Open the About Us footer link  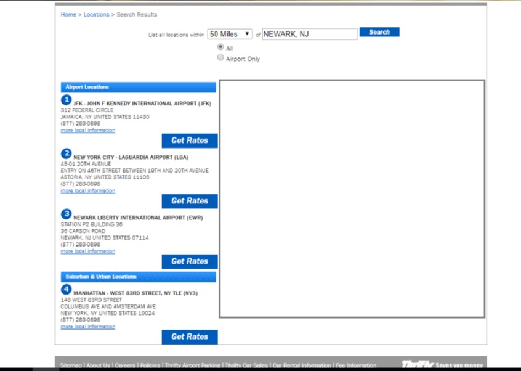pyautogui.click(x=98, y=365)
